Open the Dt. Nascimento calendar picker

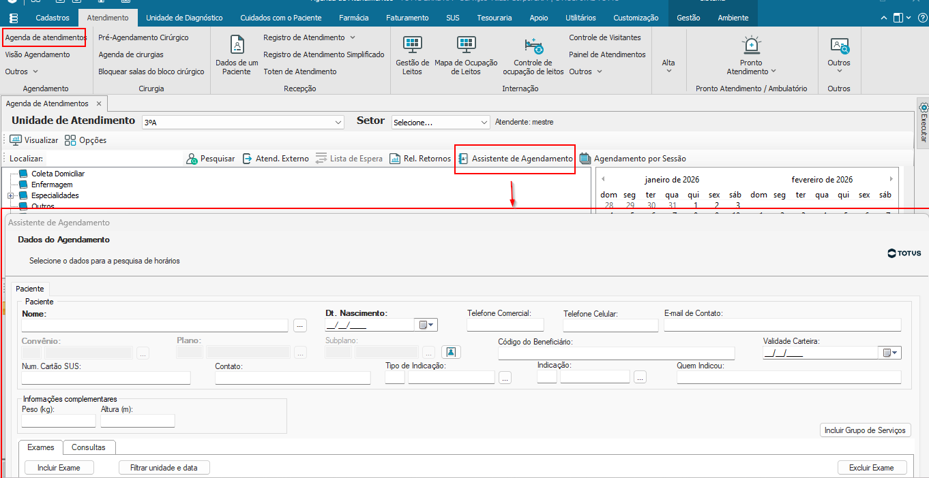[x=428, y=325]
